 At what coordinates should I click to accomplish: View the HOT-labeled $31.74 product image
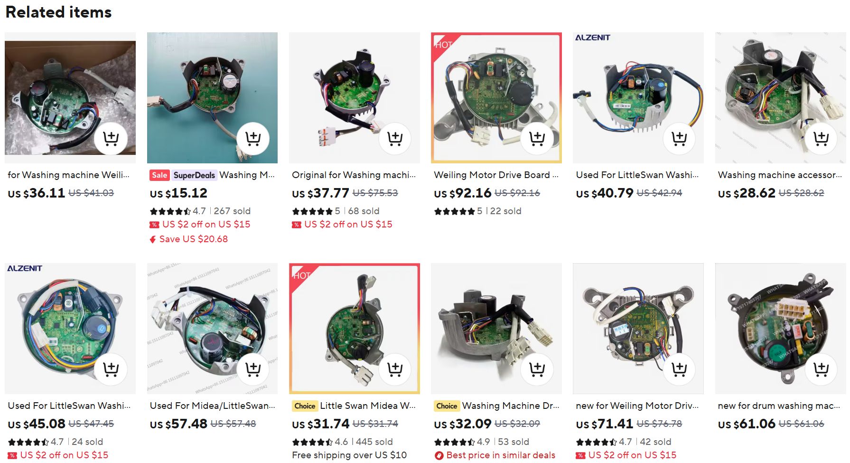click(355, 329)
